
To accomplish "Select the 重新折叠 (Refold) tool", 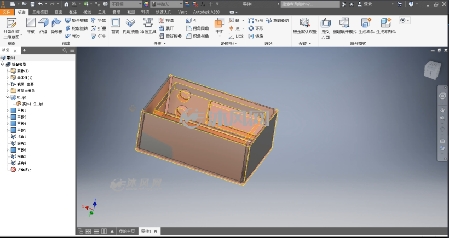I will (x=170, y=36).
